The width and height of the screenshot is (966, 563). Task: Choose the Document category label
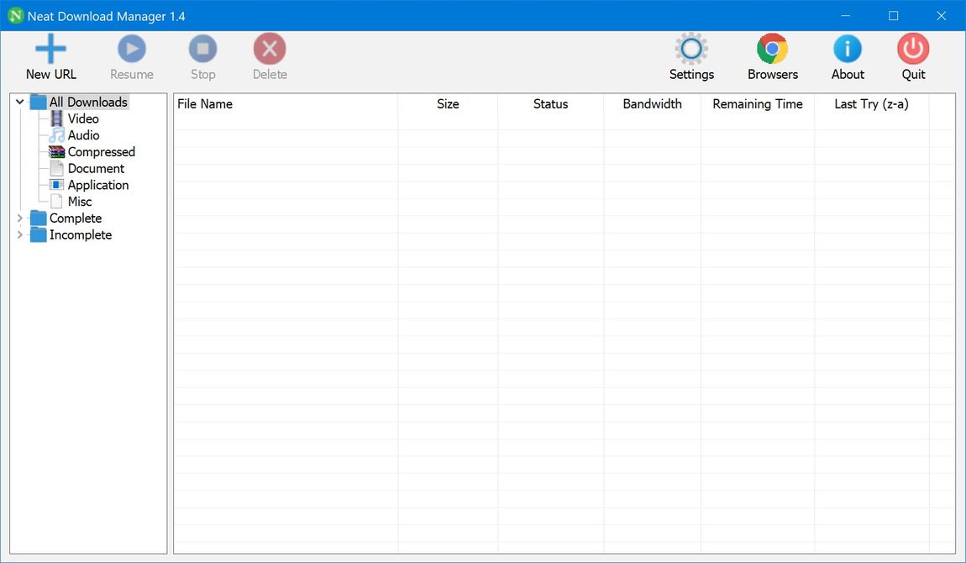tap(96, 168)
